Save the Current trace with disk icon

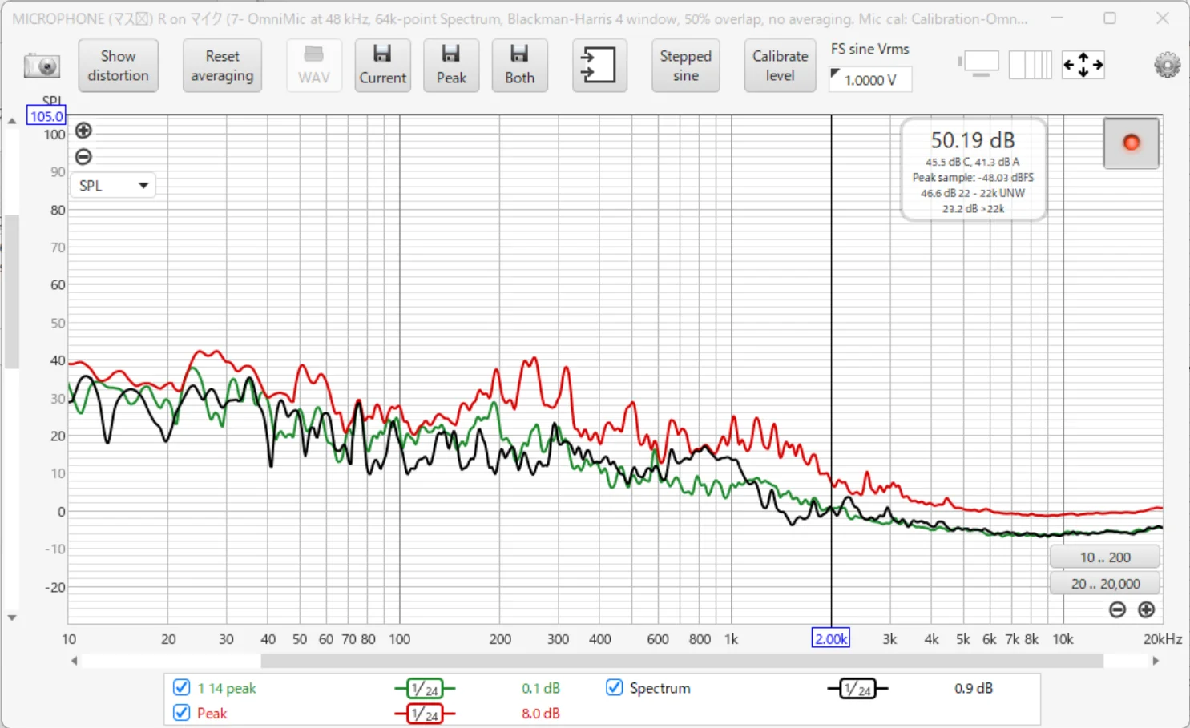pos(382,65)
